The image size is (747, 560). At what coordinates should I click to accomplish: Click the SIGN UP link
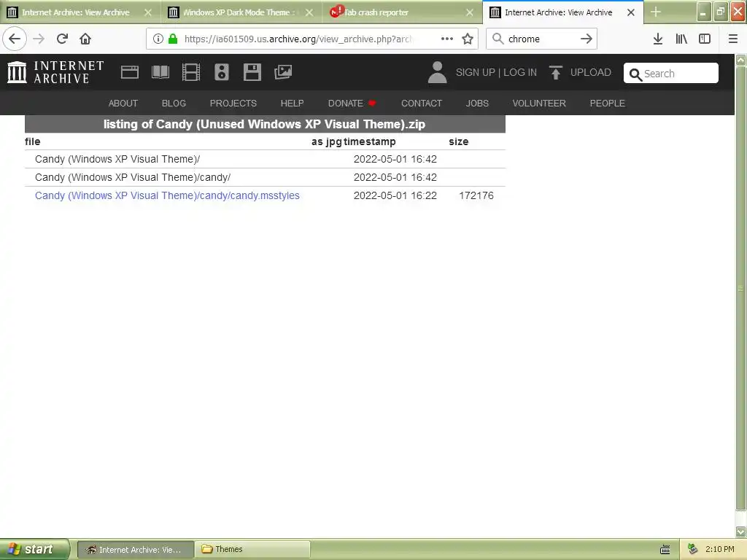[476, 72]
